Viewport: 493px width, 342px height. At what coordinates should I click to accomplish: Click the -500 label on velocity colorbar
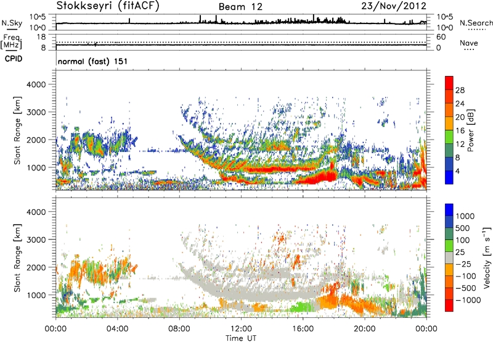tap(466, 288)
